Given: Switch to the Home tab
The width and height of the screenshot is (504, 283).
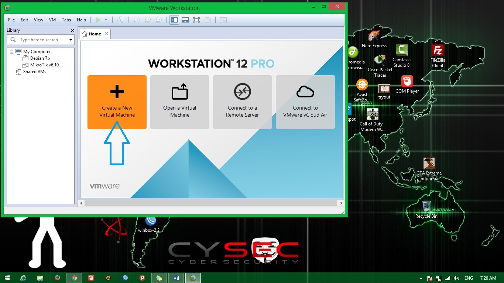Looking at the screenshot, I should pyautogui.click(x=95, y=34).
